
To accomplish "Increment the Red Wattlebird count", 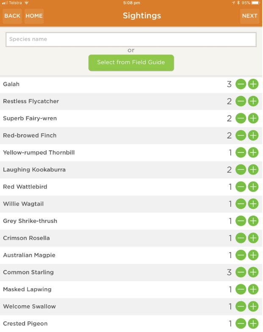I will tap(253, 187).
